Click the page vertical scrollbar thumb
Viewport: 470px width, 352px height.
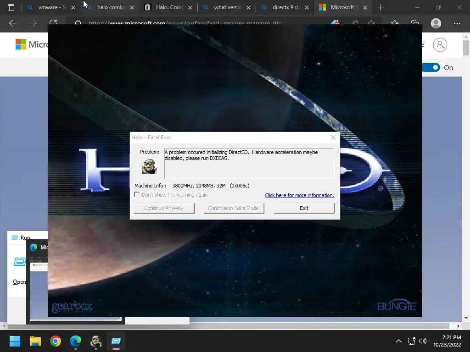coord(466,48)
